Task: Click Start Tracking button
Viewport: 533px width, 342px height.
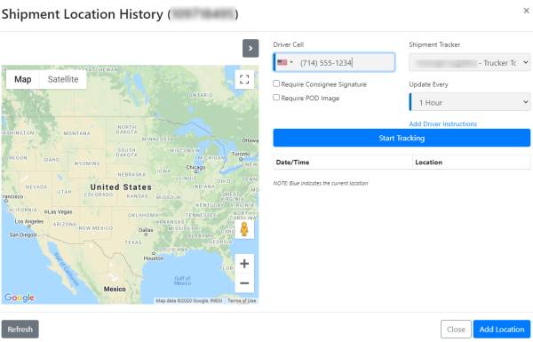Action: [x=402, y=138]
